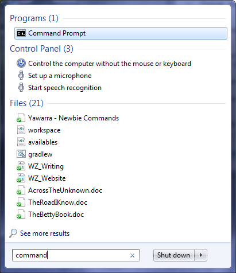Click the Ease of Access icon beside Control the computer
Screen dimensions: 236x273
tap(21, 63)
